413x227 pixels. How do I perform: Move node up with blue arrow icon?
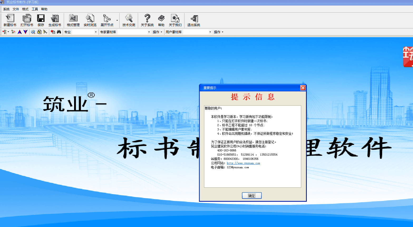click(x=20, y=32)
